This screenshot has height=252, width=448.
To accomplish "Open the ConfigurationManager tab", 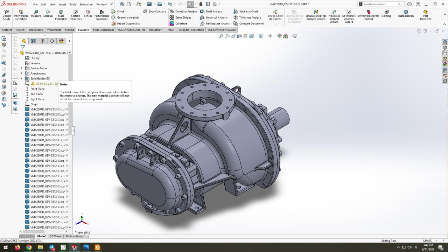I will tap(43, 41).
